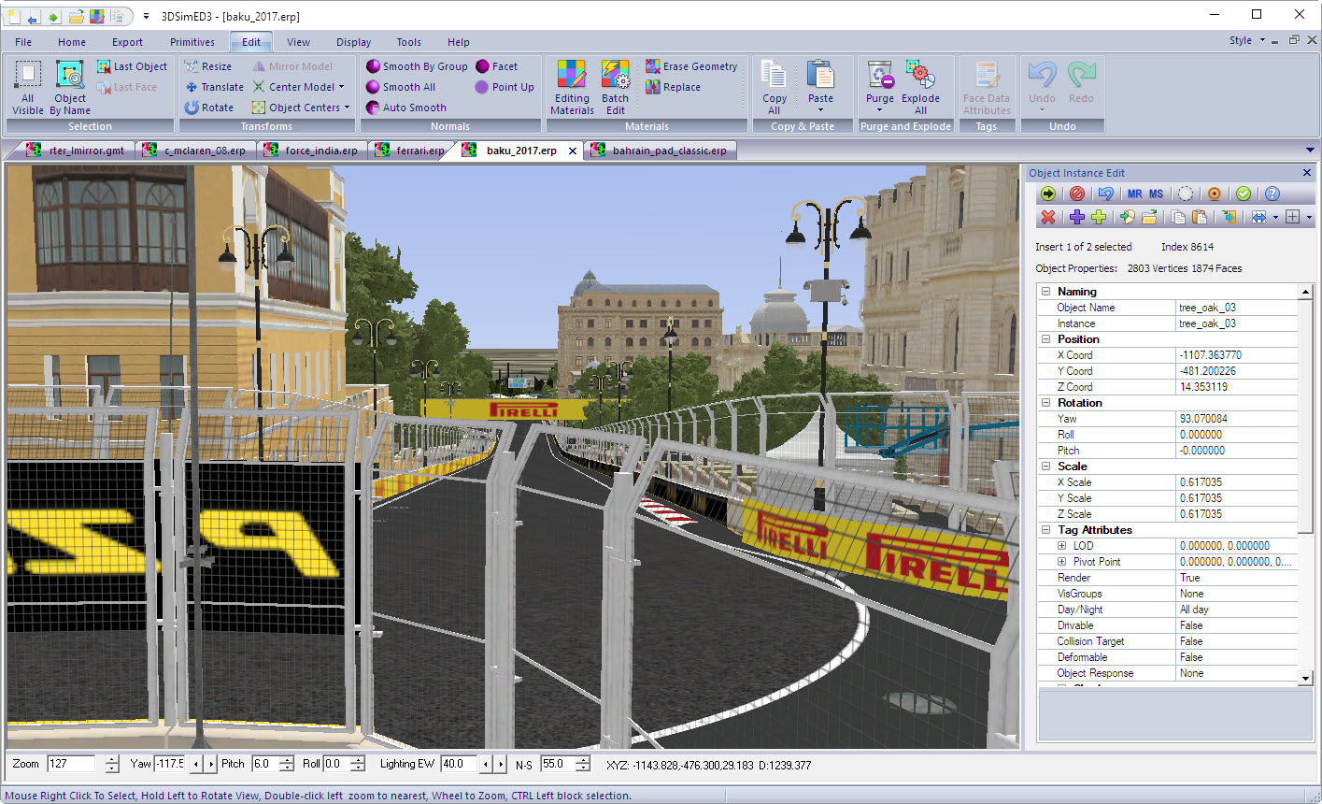Screen dimensions: 1322x804
Task: Close the Object Instance Edit panel
Action: [1307, 173]
